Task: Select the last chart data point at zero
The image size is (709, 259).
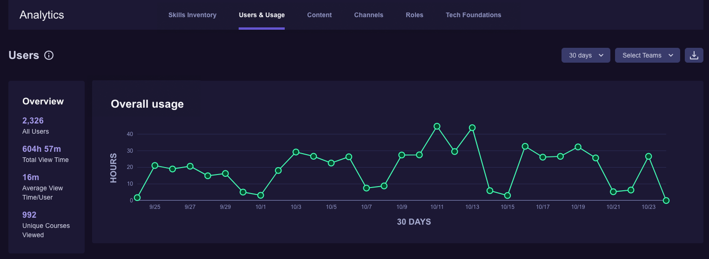Action: tap(666, 201)
